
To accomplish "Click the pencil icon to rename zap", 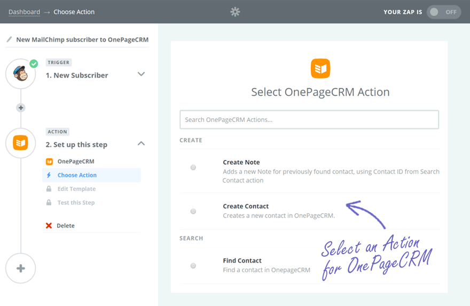I will click(9, 40).
